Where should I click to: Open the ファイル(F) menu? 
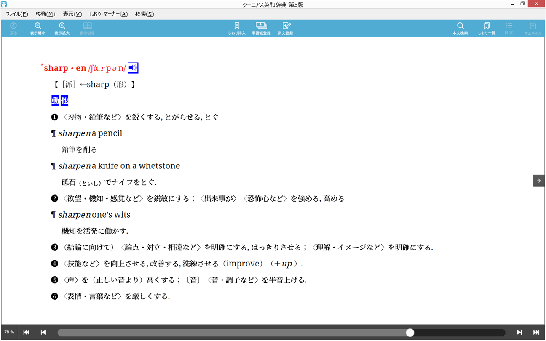[17, 14]
